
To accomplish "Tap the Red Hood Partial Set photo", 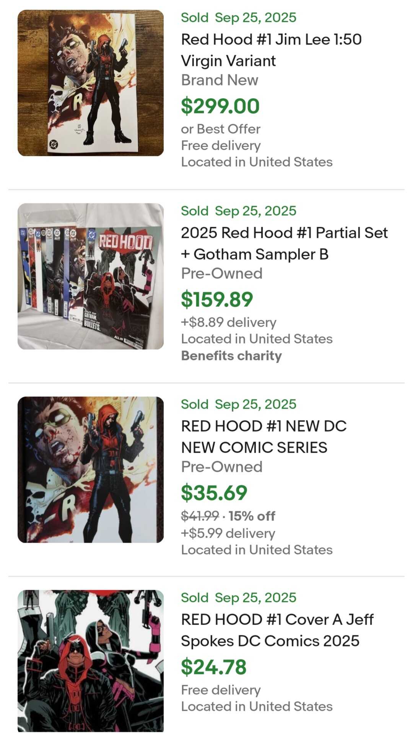I will (x=91, y=276).
